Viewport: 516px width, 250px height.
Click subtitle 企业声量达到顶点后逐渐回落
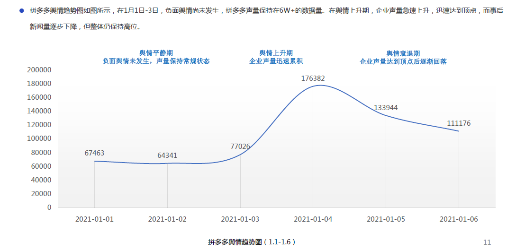[403, 61]
